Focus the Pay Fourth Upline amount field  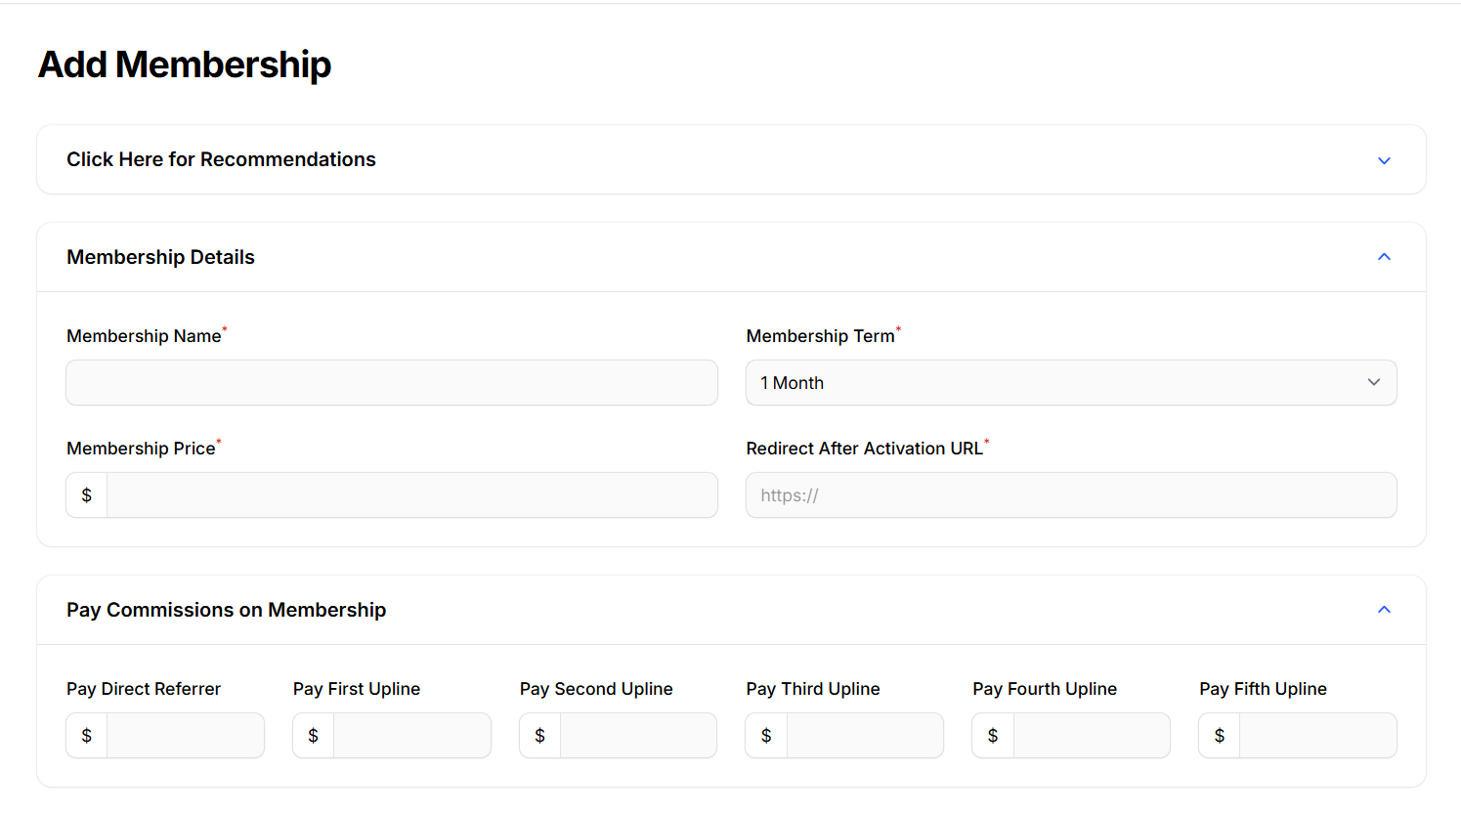[1092, 736]
